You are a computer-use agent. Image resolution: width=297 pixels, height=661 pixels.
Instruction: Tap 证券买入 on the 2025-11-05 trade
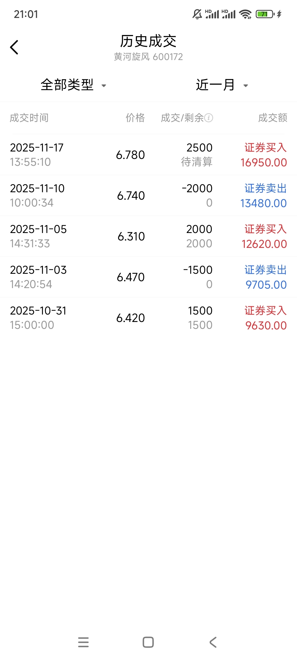click(x=265, y=229)
